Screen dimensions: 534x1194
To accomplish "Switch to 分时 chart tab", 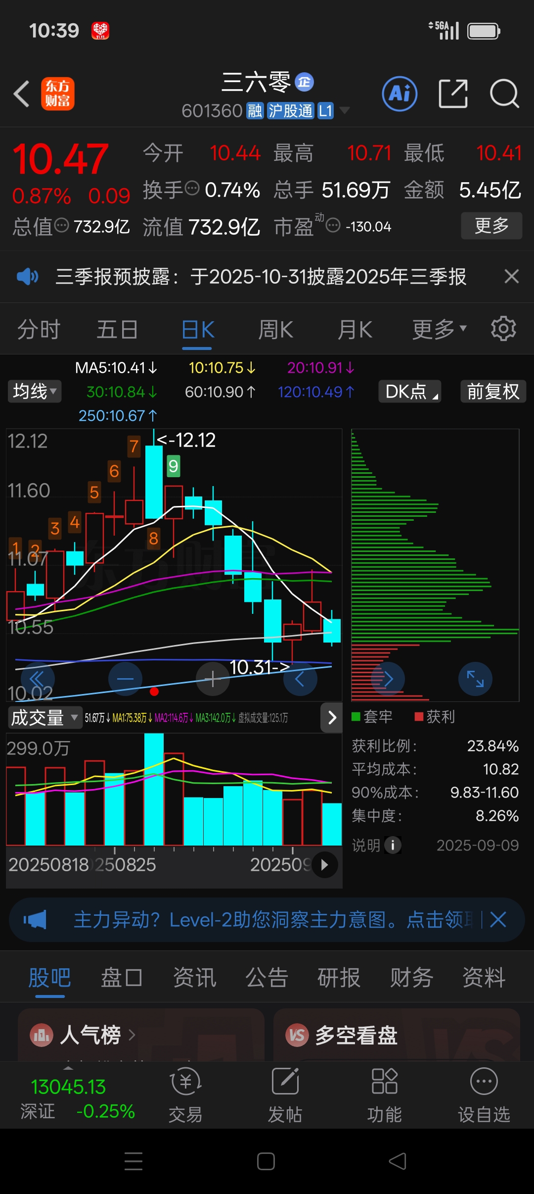I will click(39, 329).
